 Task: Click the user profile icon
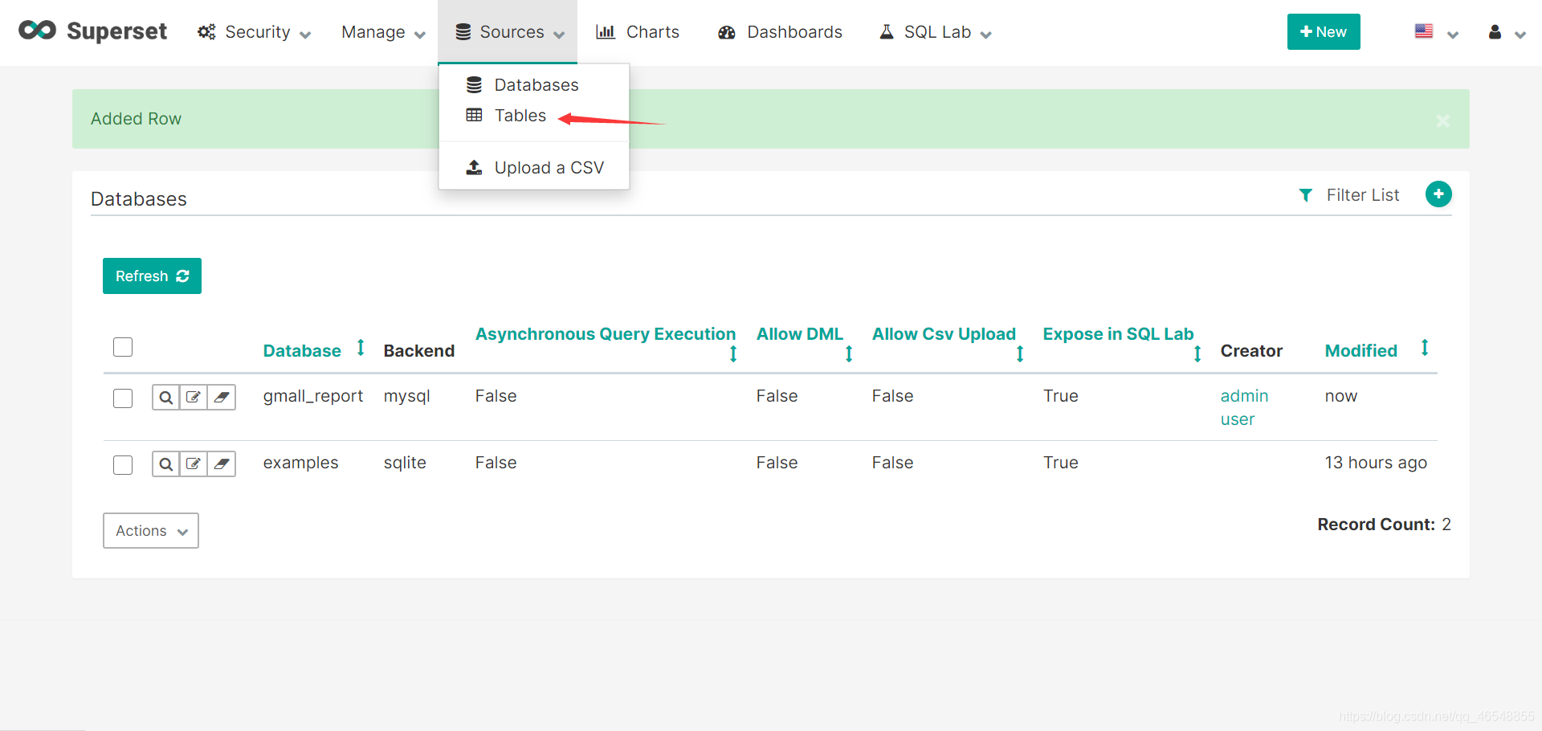tap(1495, 32)
